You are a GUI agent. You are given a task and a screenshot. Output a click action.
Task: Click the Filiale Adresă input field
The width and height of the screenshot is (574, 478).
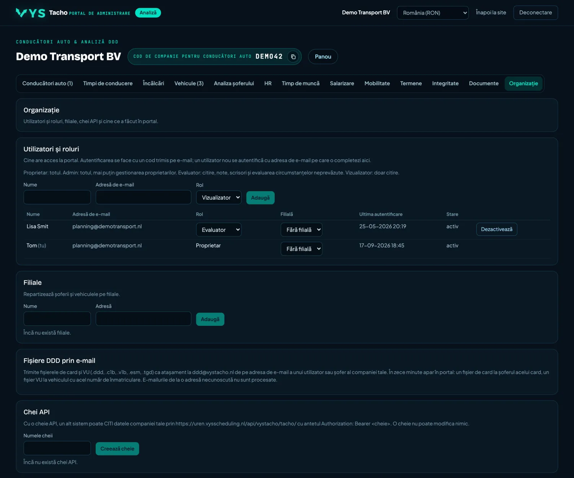(143, 319)
